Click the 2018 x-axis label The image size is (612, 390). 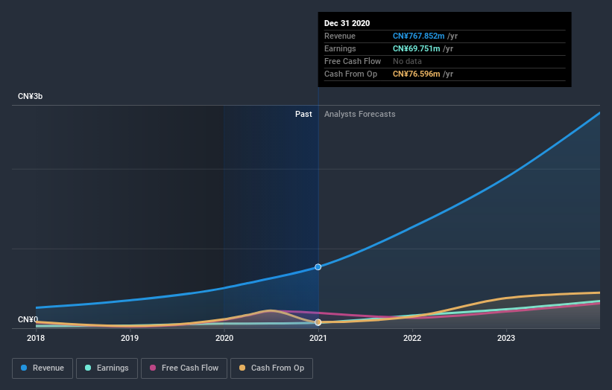pyautogui.click(x=36, y=338)
